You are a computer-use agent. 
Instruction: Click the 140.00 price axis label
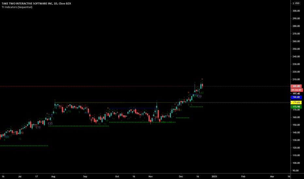[296, 132]
